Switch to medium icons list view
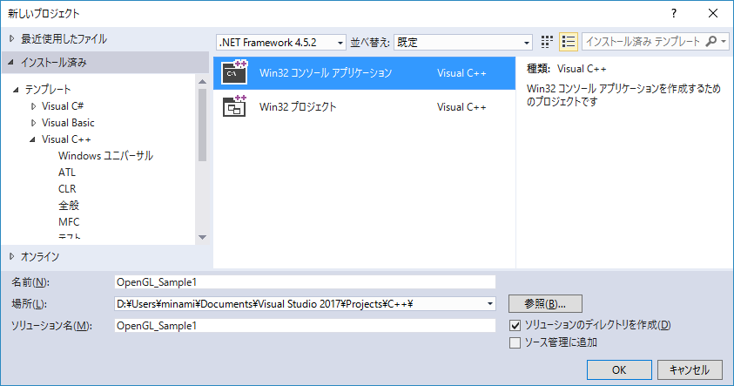 point(569,42)
